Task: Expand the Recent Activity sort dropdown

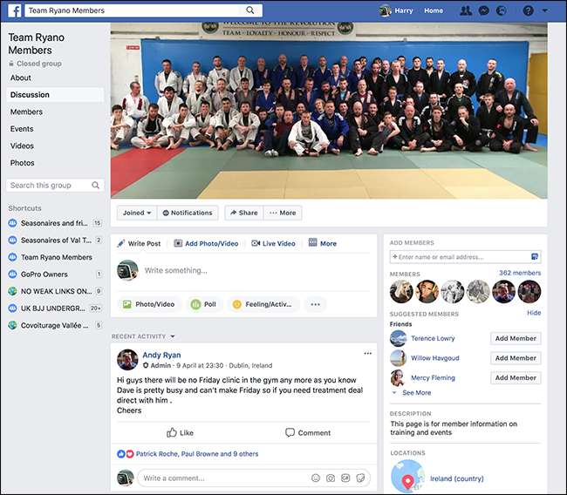Action: point(173,336)
